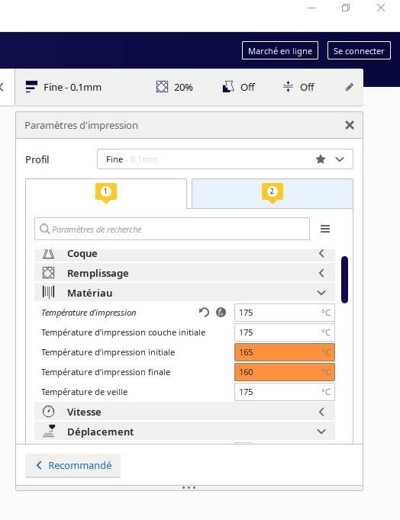Click the Température d'impression finale label
Image resolution: width=400 pixels, height=520 pixels.
pyautogui.click(x=105, y=372)
